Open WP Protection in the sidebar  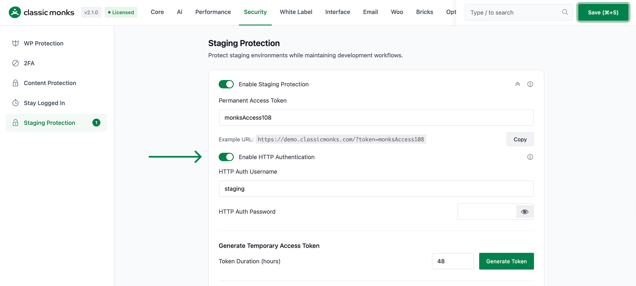click(x=56, y=43)
